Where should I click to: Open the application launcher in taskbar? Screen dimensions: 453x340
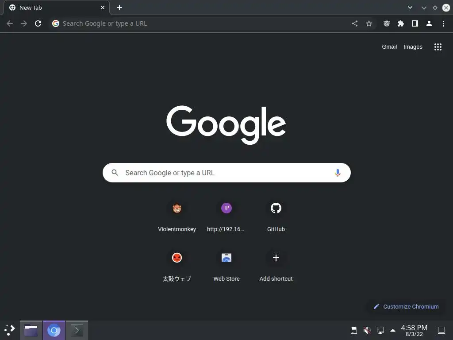10,330
